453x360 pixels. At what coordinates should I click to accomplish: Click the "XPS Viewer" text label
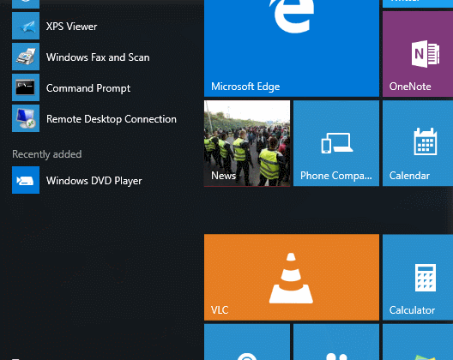coord(72,27)
